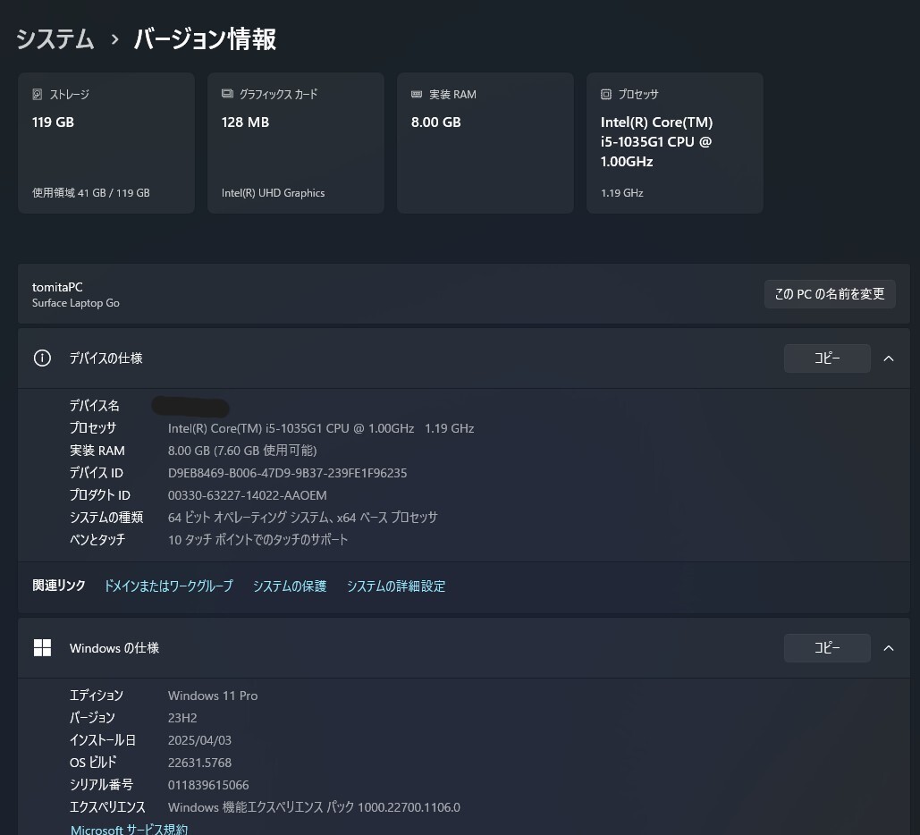This screenshot has width=920, height=835.
Task: Open the ストレージ 119 GB card
Action: click(x=106, y=142)
